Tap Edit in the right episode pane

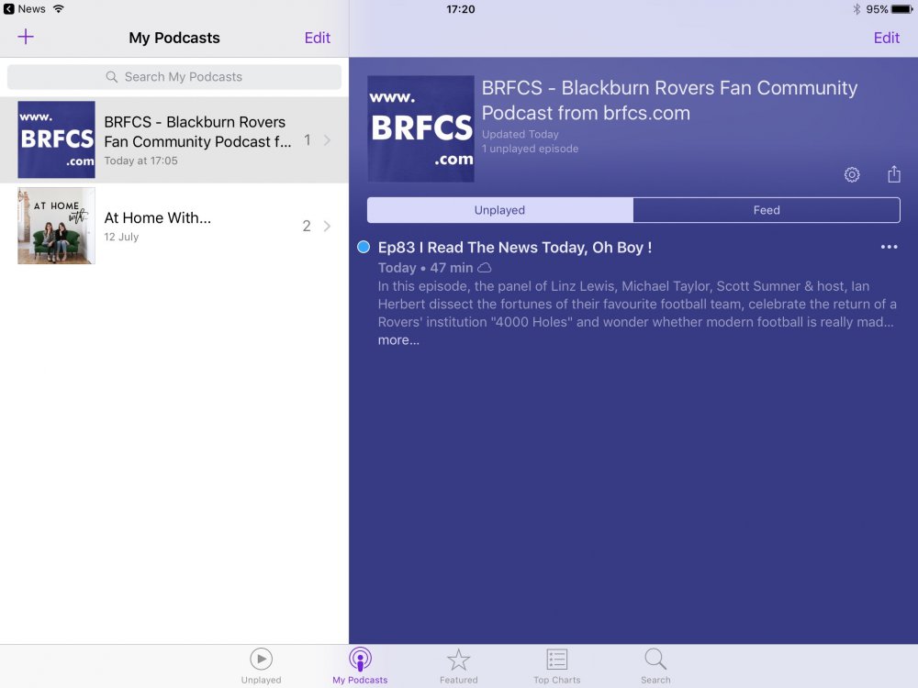click(887, 38)
